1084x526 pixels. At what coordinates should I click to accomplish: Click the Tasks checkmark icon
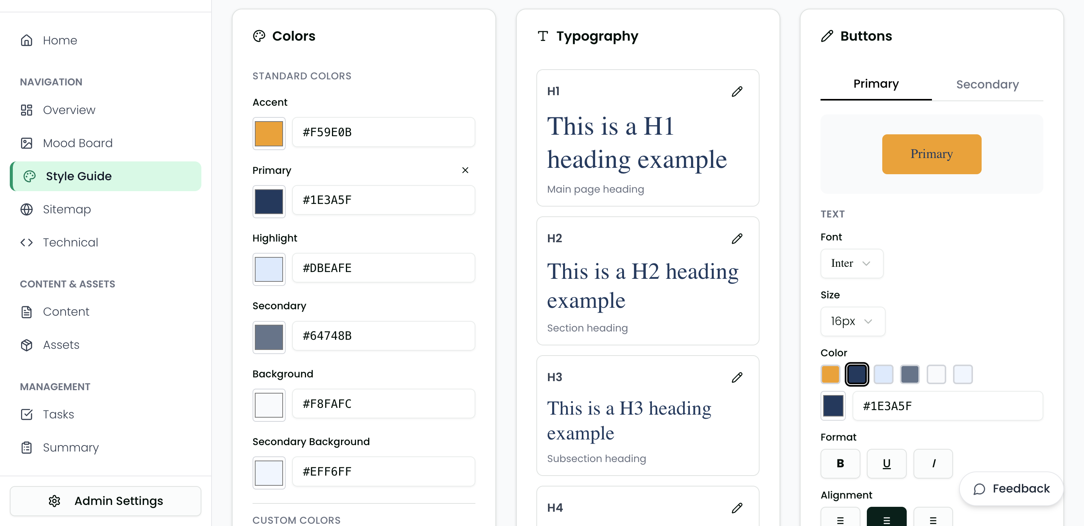(26, 415)
